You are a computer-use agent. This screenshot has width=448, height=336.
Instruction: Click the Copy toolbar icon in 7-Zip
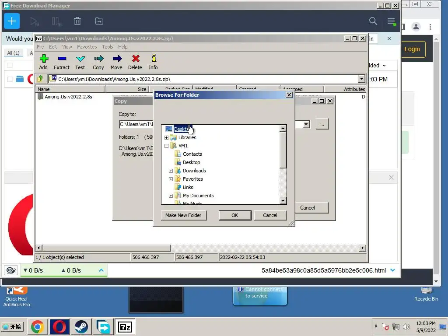pyautogui.click(x=98, y=62)
